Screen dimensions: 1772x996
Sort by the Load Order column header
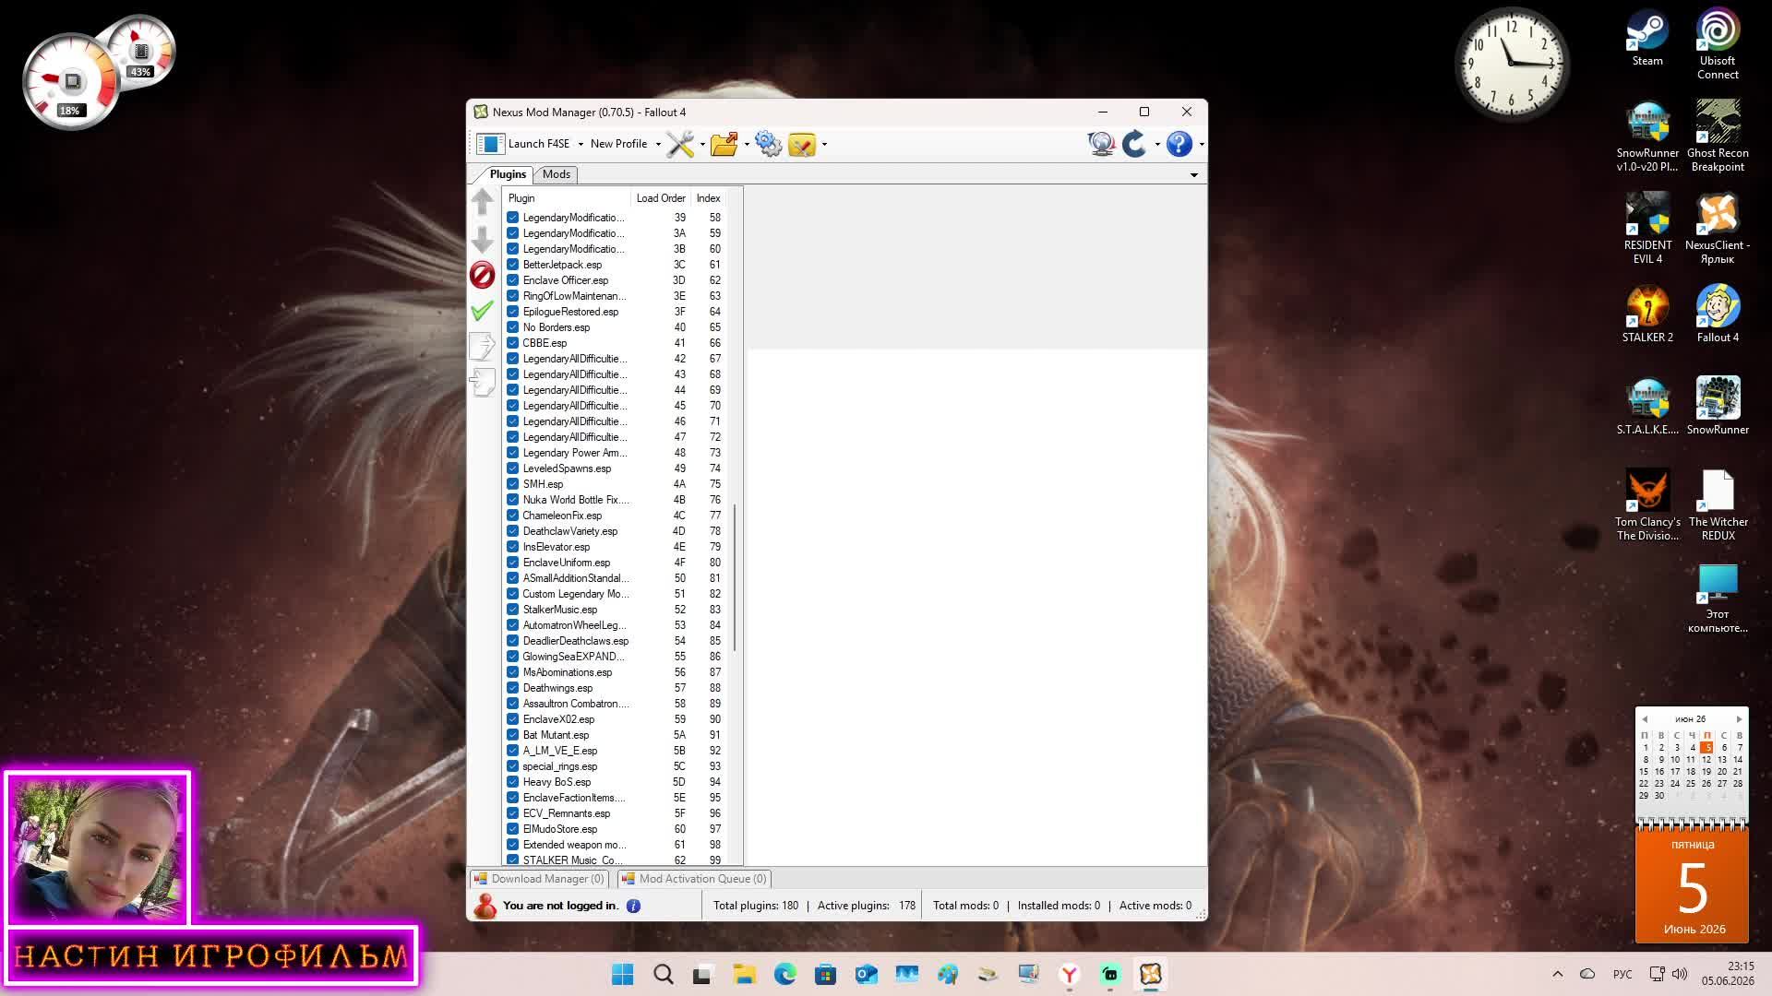[661, 198]
